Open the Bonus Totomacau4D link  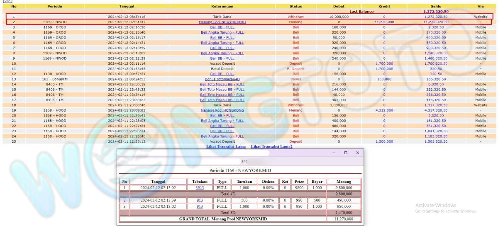(x=222, y=79)
